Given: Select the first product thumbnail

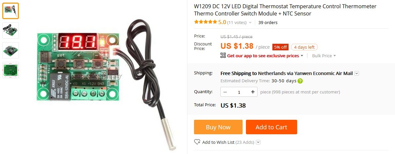Looking at the screenshot, I should [x=11, y=11].
